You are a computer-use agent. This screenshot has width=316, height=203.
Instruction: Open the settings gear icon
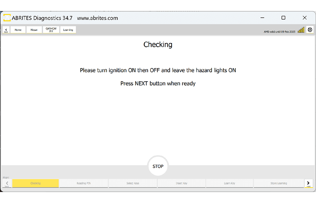tap(310, 30)
